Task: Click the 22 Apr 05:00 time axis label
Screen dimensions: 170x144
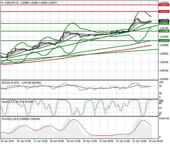Action: coord(106,141)
